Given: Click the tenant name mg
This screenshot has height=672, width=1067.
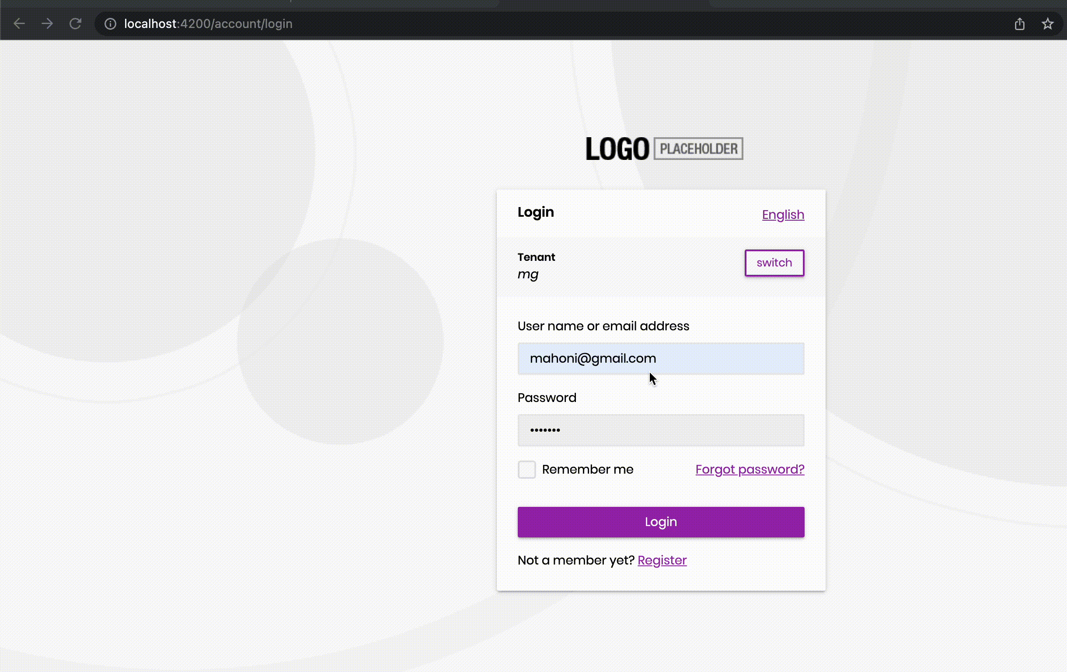Looking at the screenshot, I should [x=528, y=274].
